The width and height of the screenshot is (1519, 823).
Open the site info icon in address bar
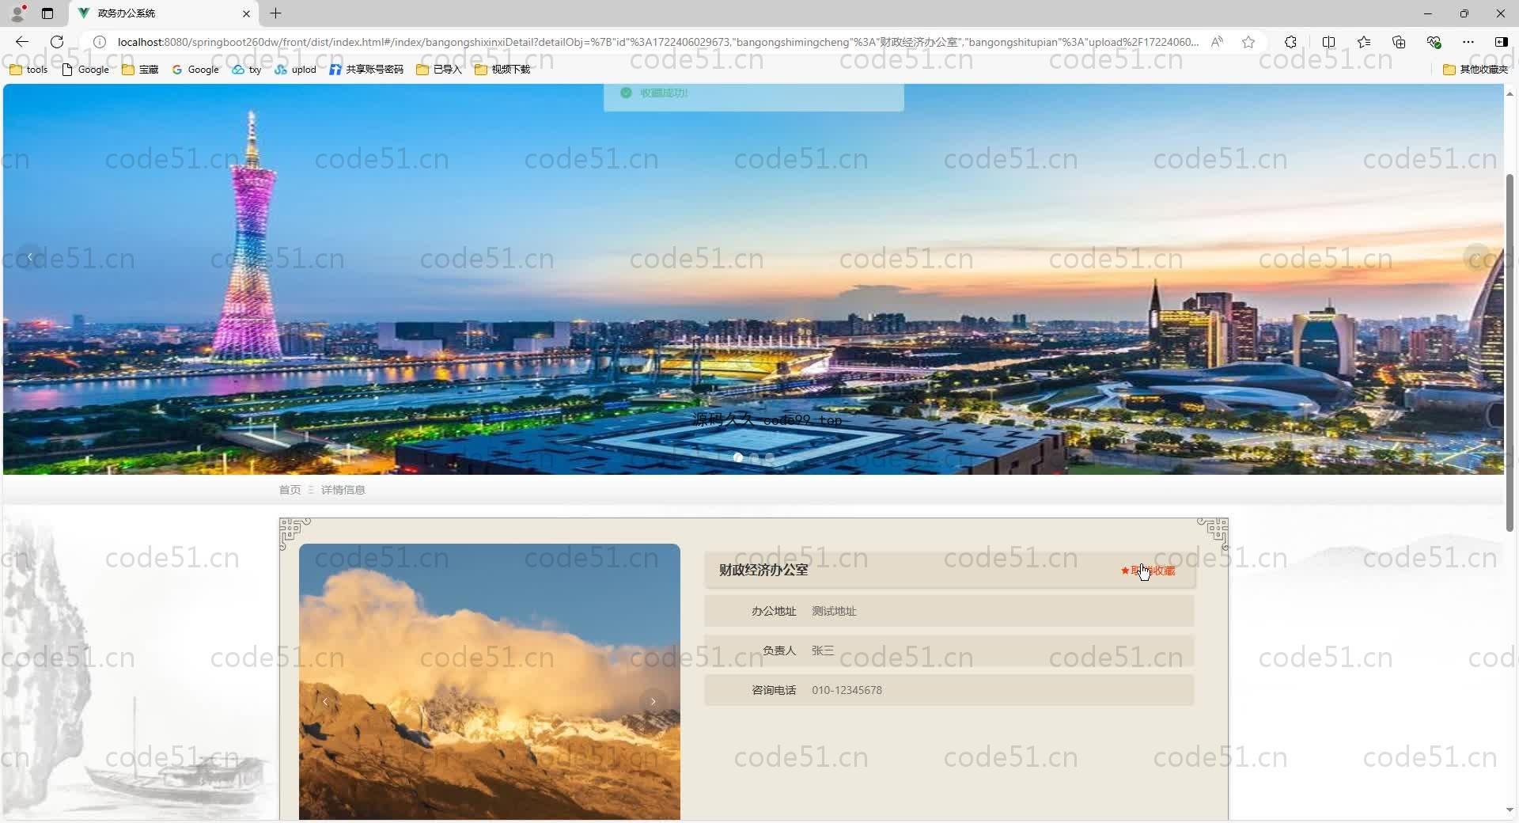(x=100, y=42)
